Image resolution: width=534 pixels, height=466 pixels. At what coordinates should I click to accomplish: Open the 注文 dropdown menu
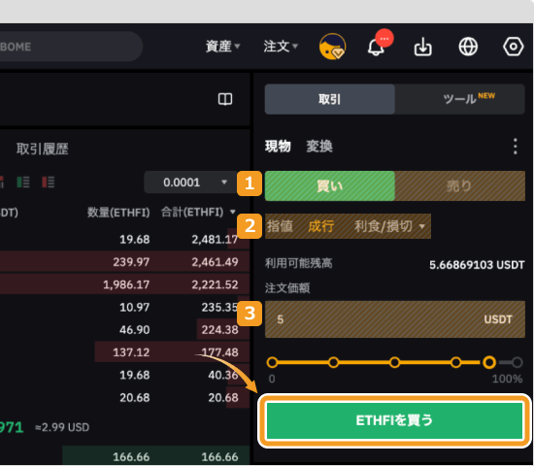pyautogui.click(x=281, y=47)
